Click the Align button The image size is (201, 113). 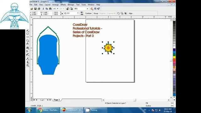(x=131, y=13)
